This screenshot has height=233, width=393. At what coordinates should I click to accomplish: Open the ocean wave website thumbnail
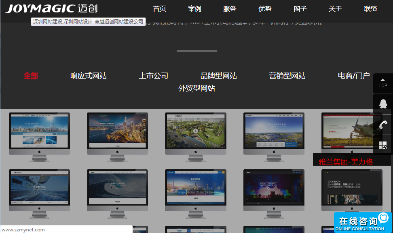pyautogui.click(x=117, y=187)
